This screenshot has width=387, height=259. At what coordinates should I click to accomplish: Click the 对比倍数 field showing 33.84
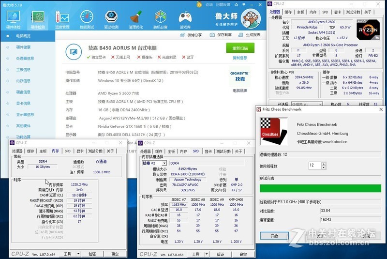click(350, 211)
